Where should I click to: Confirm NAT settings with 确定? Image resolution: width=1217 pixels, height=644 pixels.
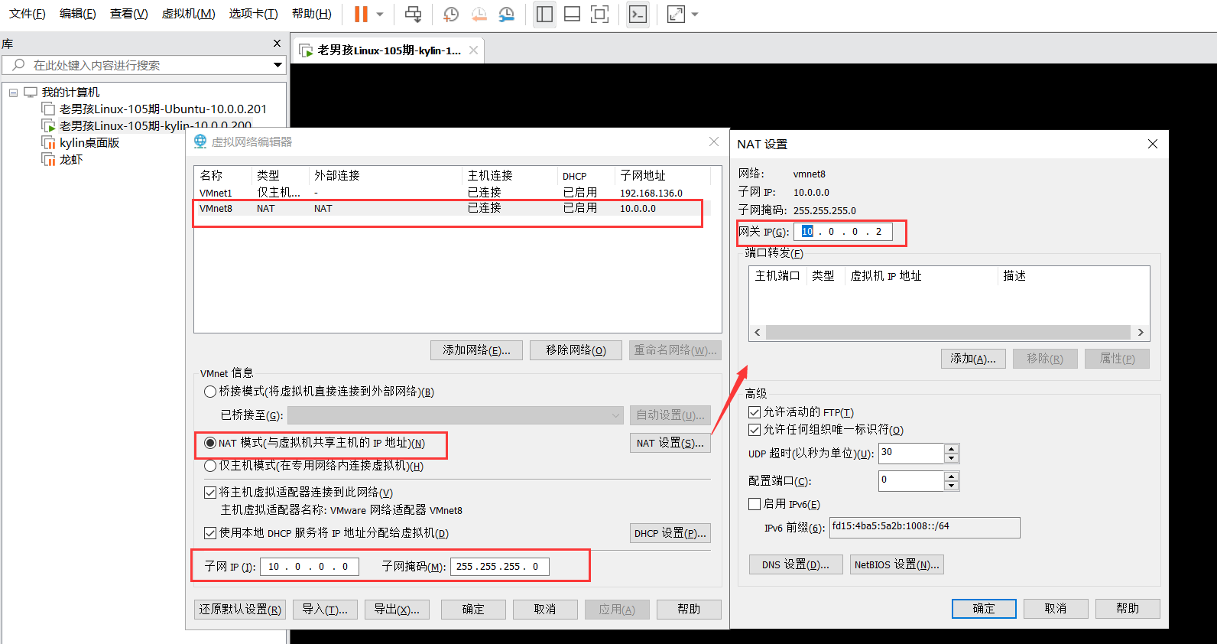(x=984, y=609)
